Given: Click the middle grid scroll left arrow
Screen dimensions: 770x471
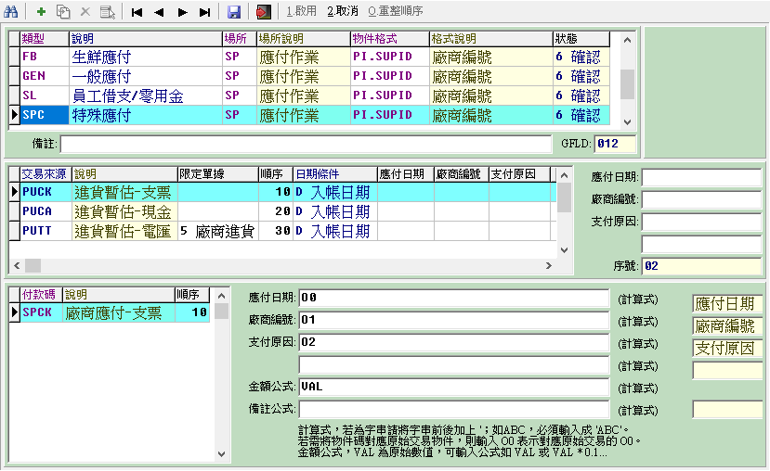Looking at the screenshot, I should [x=17, y=266].
